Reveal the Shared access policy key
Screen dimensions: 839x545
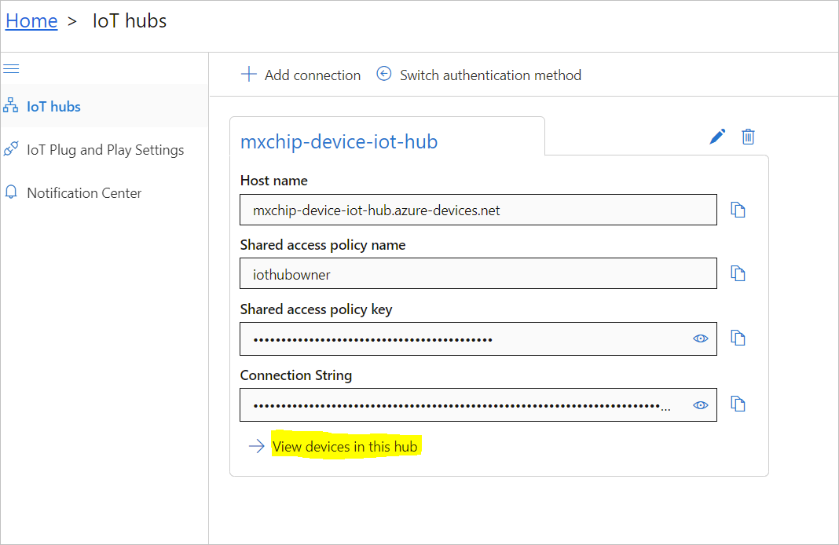click(x=701, y=338)
